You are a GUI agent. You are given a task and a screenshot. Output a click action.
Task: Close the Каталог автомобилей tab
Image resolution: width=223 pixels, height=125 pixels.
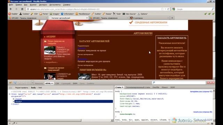click(87, 18)
